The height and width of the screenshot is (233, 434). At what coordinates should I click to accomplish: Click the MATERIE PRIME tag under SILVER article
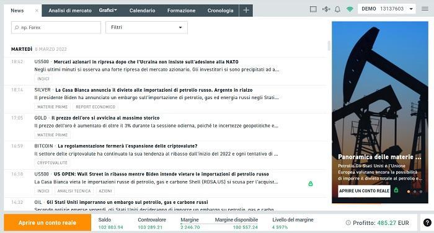[x=52, y=107]
